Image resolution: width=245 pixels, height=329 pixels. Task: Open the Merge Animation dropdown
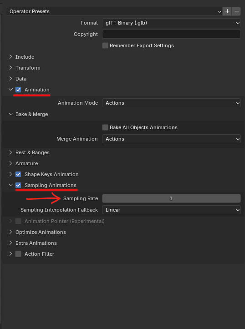tap(171, 139)
